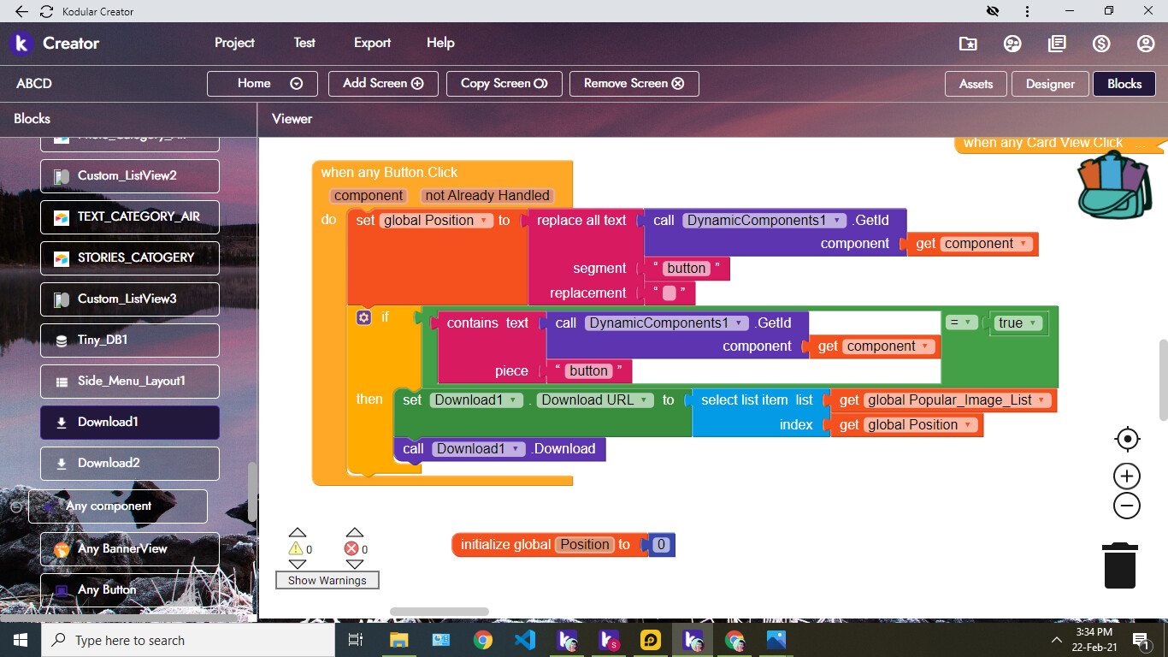1168x657 pixels.
Task: Click previous warning up arrow
Action: tap(298, 532)
